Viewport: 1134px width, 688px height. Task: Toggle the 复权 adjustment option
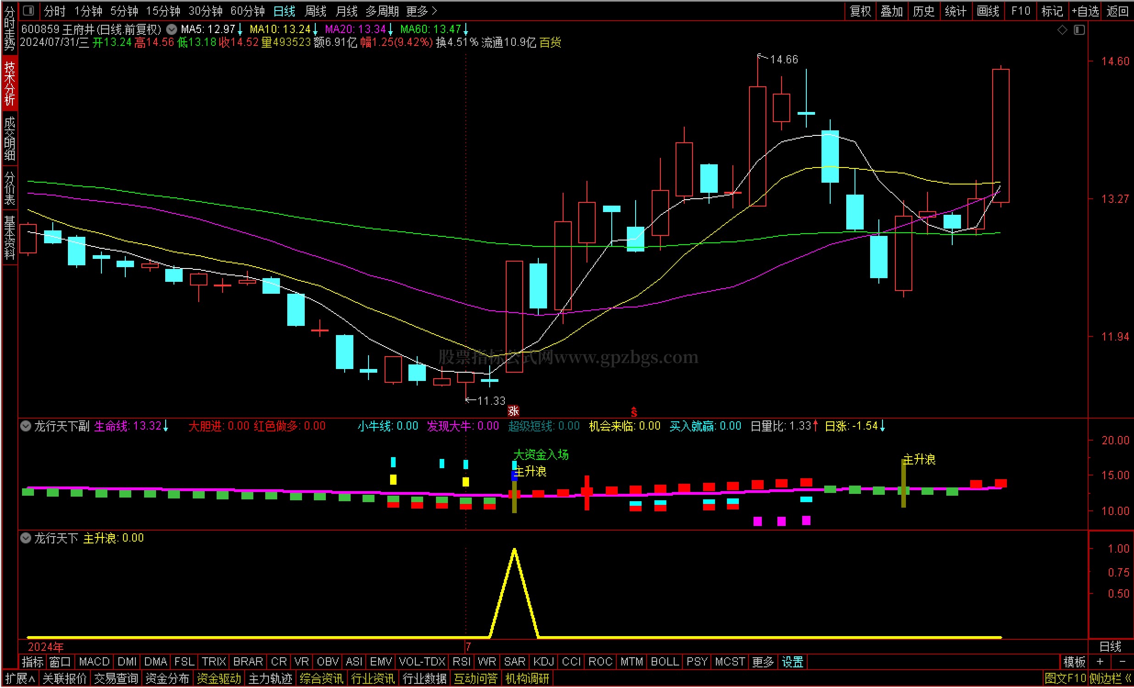(860, 11)
